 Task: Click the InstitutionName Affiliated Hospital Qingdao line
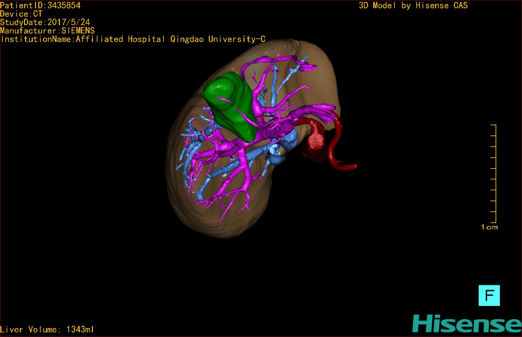[133, 39]
